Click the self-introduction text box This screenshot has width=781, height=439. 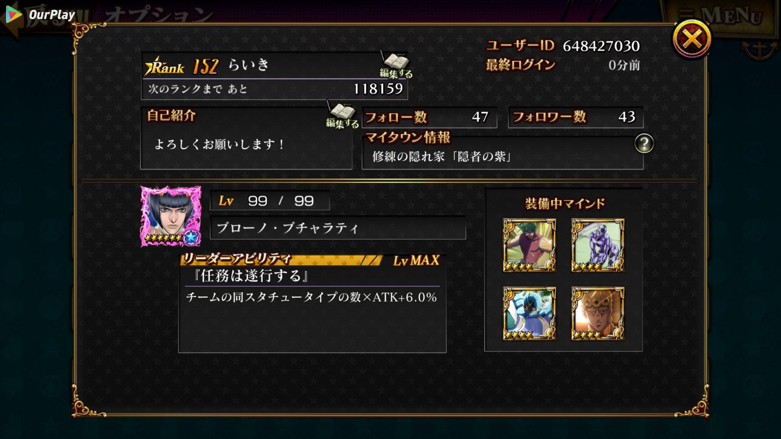click(246, 138)
